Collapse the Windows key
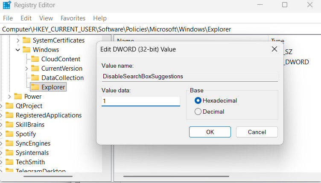This screenshot has width=321, height=183. [x=18, y=49]
